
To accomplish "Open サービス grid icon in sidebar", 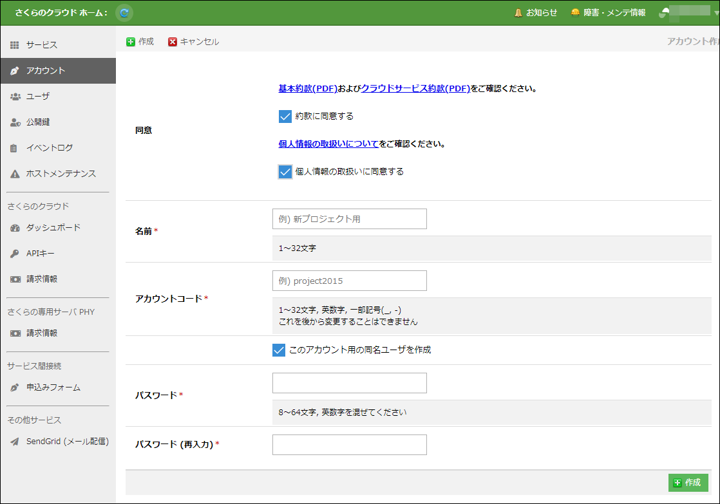I will tap(15, 45).
